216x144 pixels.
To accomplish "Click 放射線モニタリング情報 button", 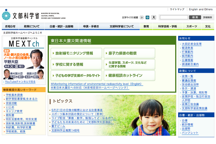I will point(76,53).
